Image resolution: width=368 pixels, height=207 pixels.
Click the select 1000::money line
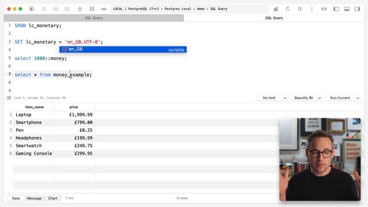click(41, 59)
